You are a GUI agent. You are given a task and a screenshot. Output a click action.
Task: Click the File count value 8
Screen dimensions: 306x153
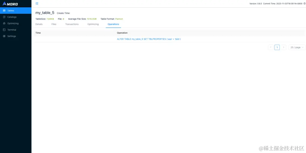63,19
